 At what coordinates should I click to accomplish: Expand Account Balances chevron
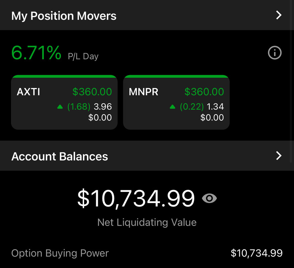coord(279,156)
